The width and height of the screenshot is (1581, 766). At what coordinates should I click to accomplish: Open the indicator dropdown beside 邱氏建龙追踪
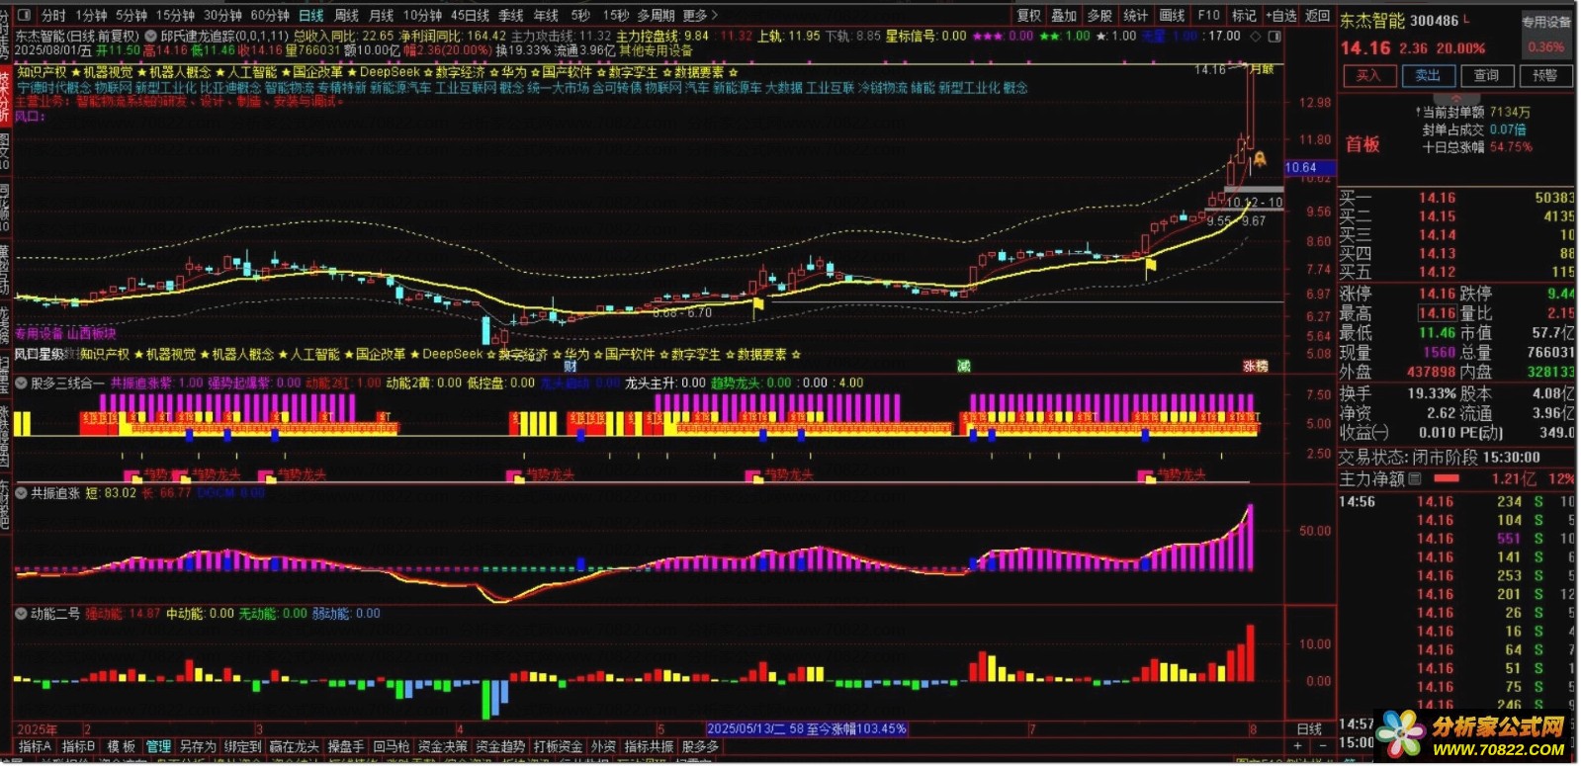[x=150, y=36]
